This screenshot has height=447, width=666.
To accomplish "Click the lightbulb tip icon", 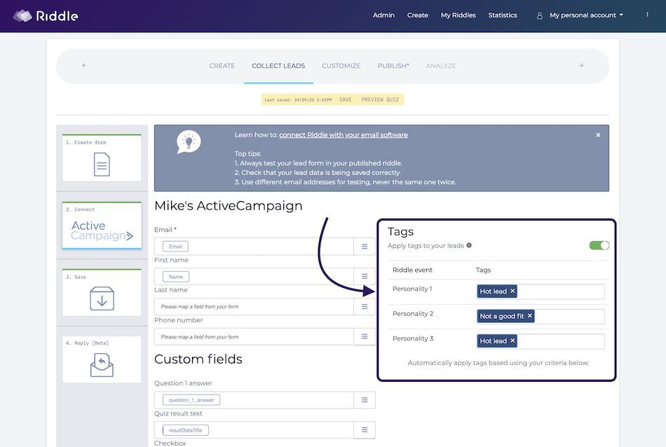I will click(189, 142).
